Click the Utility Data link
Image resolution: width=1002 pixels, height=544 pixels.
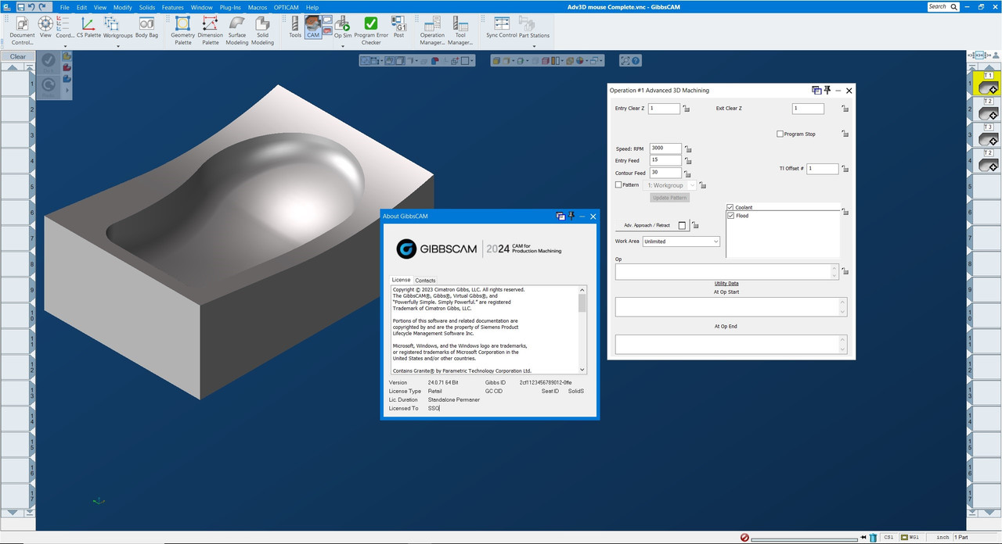[726, 284]
